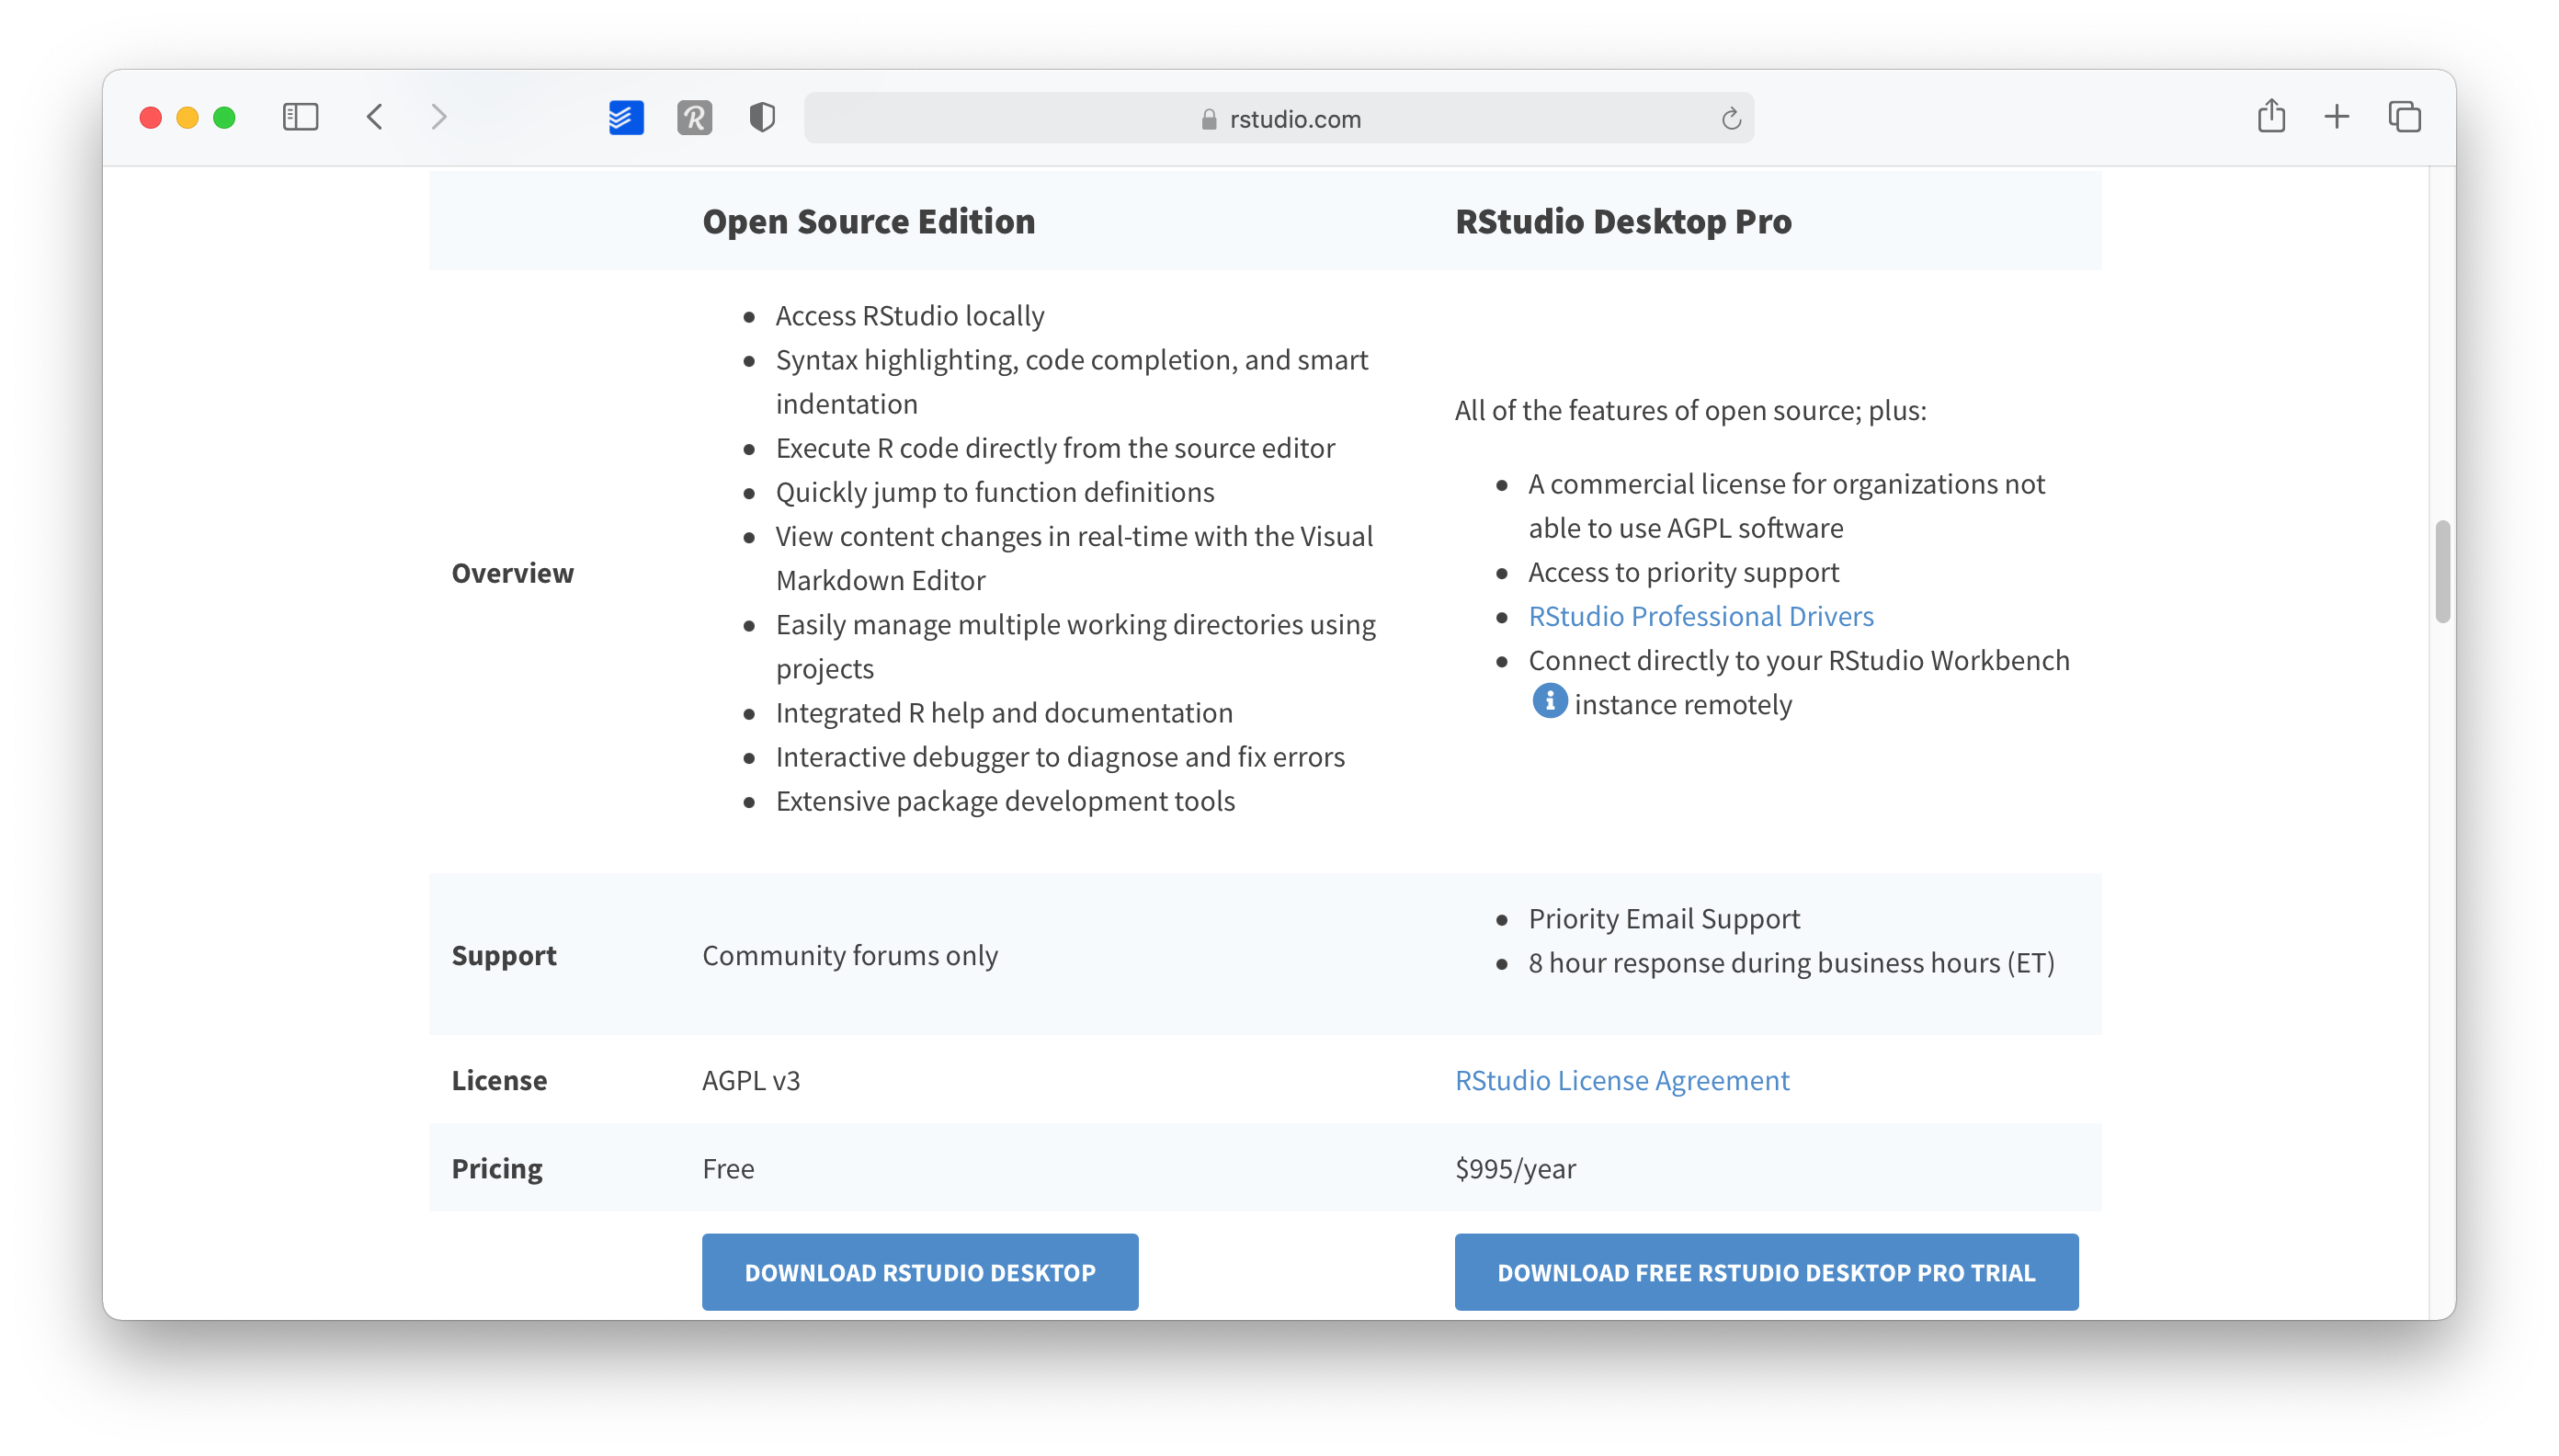Open the RStudio Professional Drivers link
The height and width of the screenshot is (1456, 2559).
click(x=1701, y=616)
